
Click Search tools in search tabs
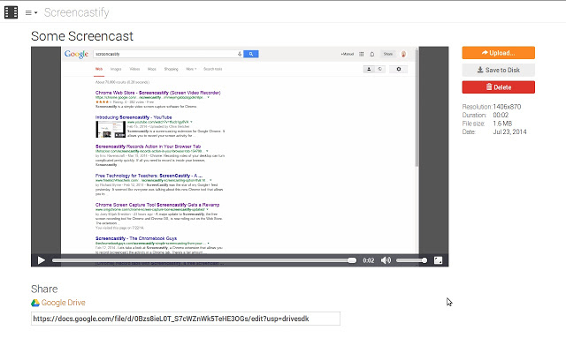(x=212, y=69)
